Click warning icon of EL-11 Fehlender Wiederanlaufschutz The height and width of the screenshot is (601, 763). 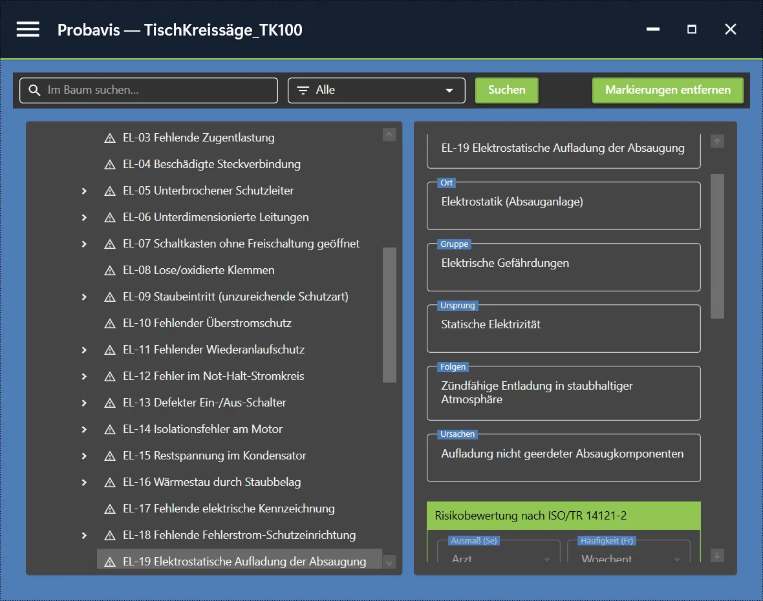click(x=110, y=350)
